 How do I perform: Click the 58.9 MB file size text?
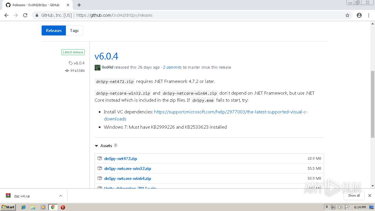(x=314, y=178)
